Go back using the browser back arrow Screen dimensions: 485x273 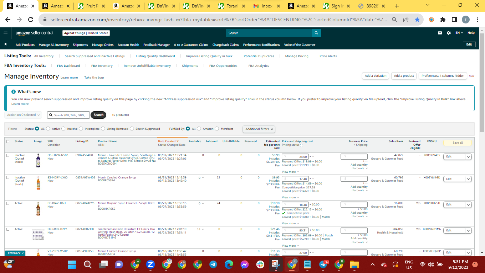[x=9, y=20]
